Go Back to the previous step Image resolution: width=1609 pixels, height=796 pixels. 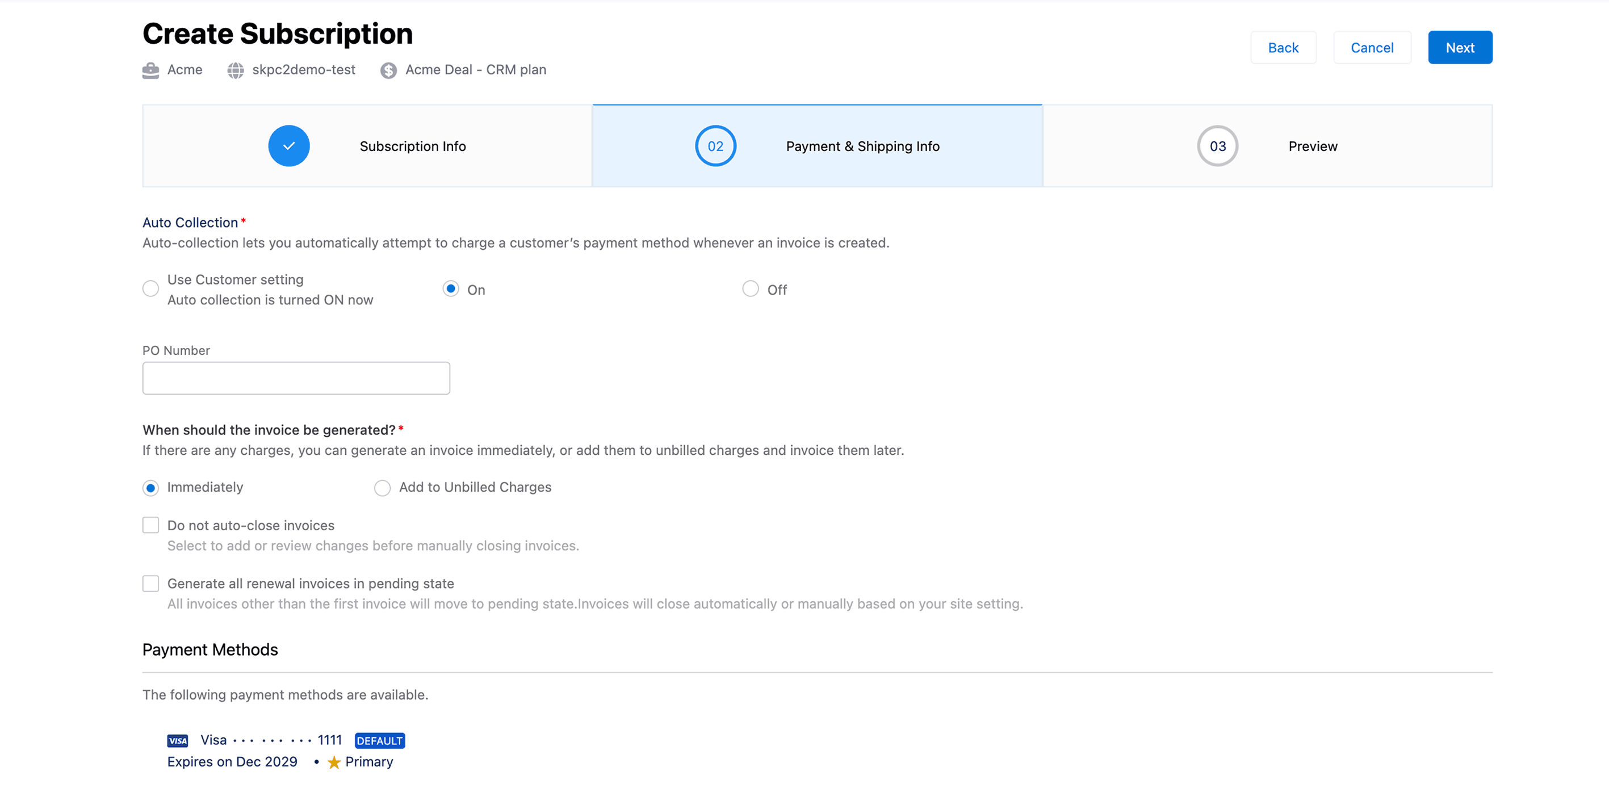(1284, 47)
